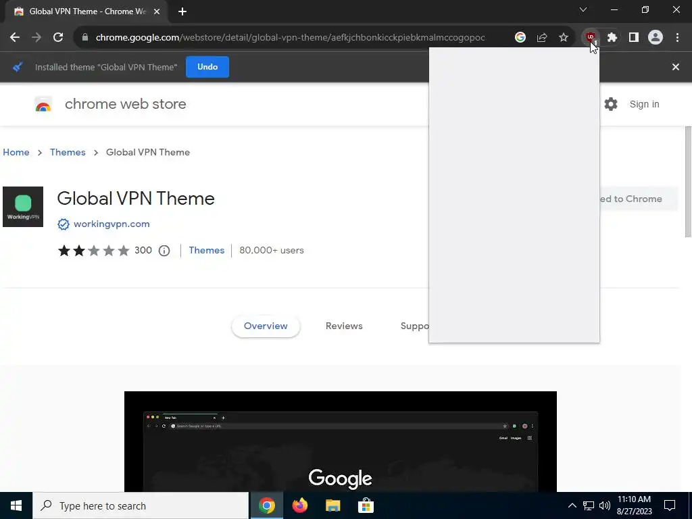Show rating info icon
Viewport: 692px width, 519px height.
164,251
